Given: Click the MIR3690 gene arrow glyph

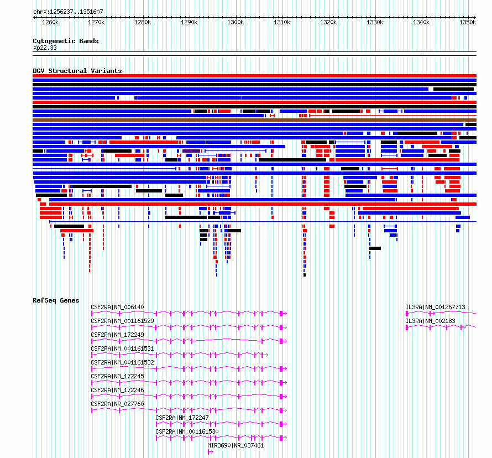Looking at the screenshot, I should [x=211, y=452].
